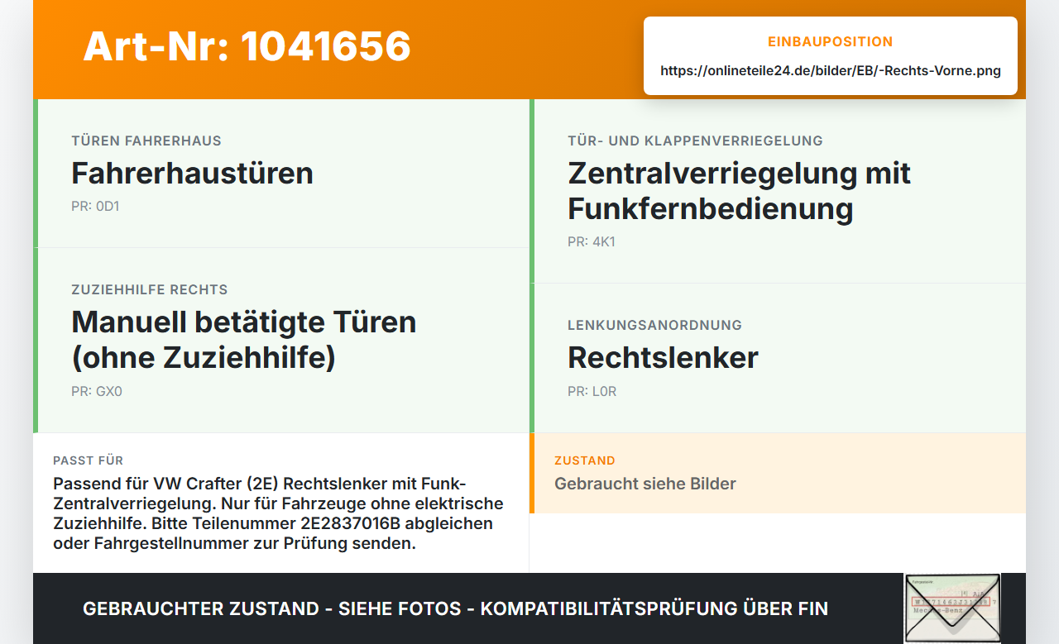This screenshot has height=644, width=1059.
Task: Select the Art-Nr: 1041656 heading
Action: coord(247,46)
